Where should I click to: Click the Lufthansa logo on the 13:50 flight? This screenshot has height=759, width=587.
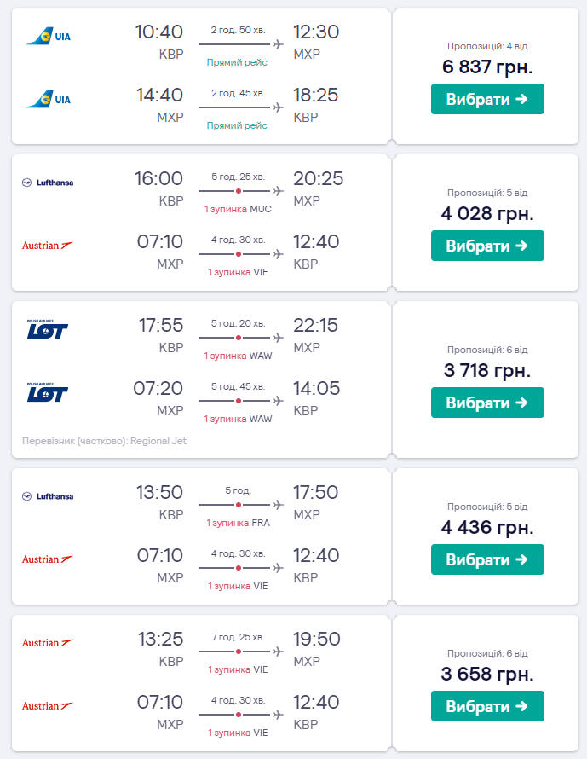coord(48,496)
